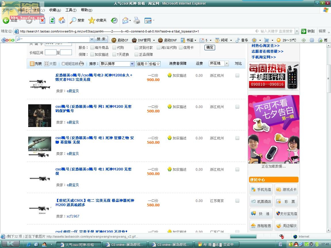Open seller link xcf1967
Screen dimensions: 331x248
tap(73, 216)
